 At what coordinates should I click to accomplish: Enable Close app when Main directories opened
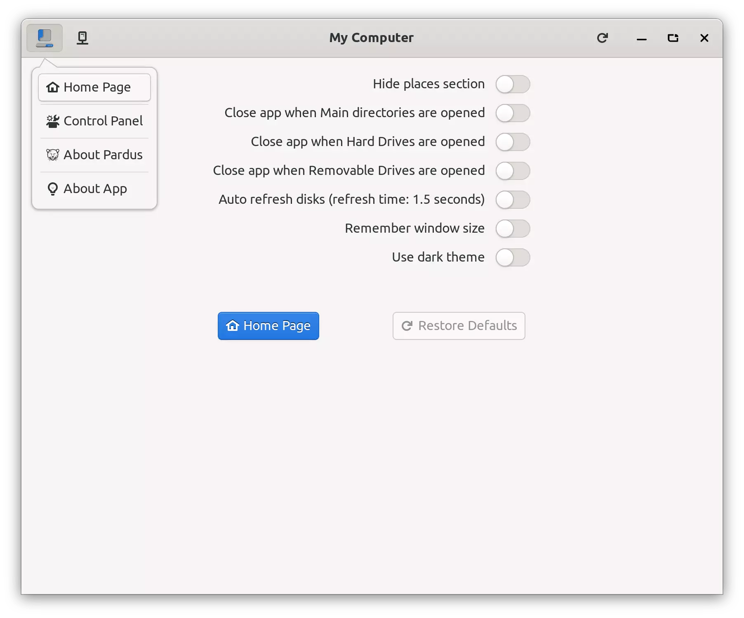(513, 113)
